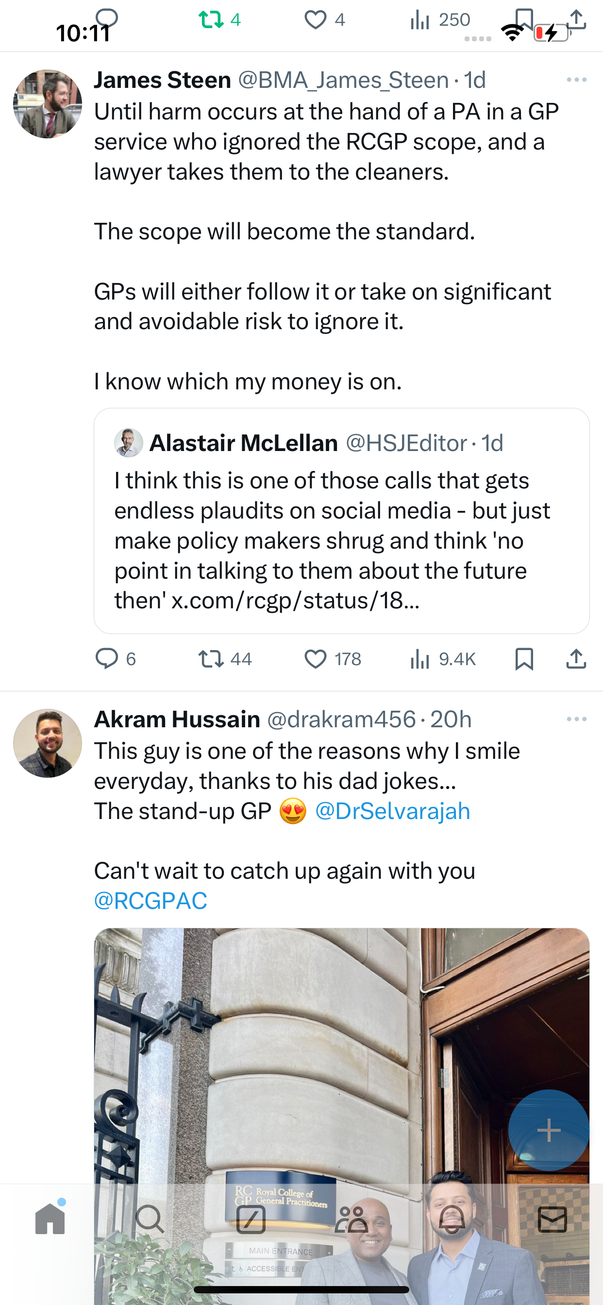This screenshot has width=603, height=1305.
Task: Share James Steen's tweet
Action: coord(576,659)
